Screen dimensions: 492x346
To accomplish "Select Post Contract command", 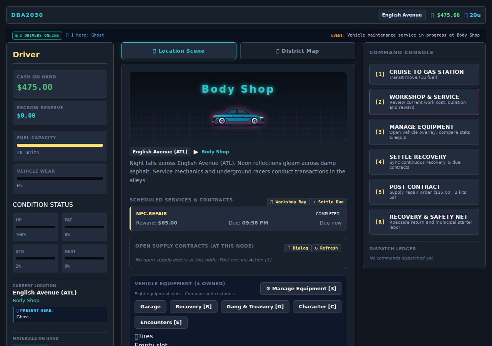I will pyautogui.click(x=424, y=192).
